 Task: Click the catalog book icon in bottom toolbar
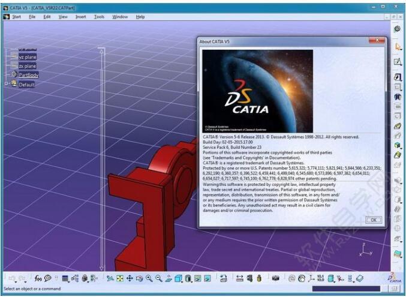pos(360,278)
